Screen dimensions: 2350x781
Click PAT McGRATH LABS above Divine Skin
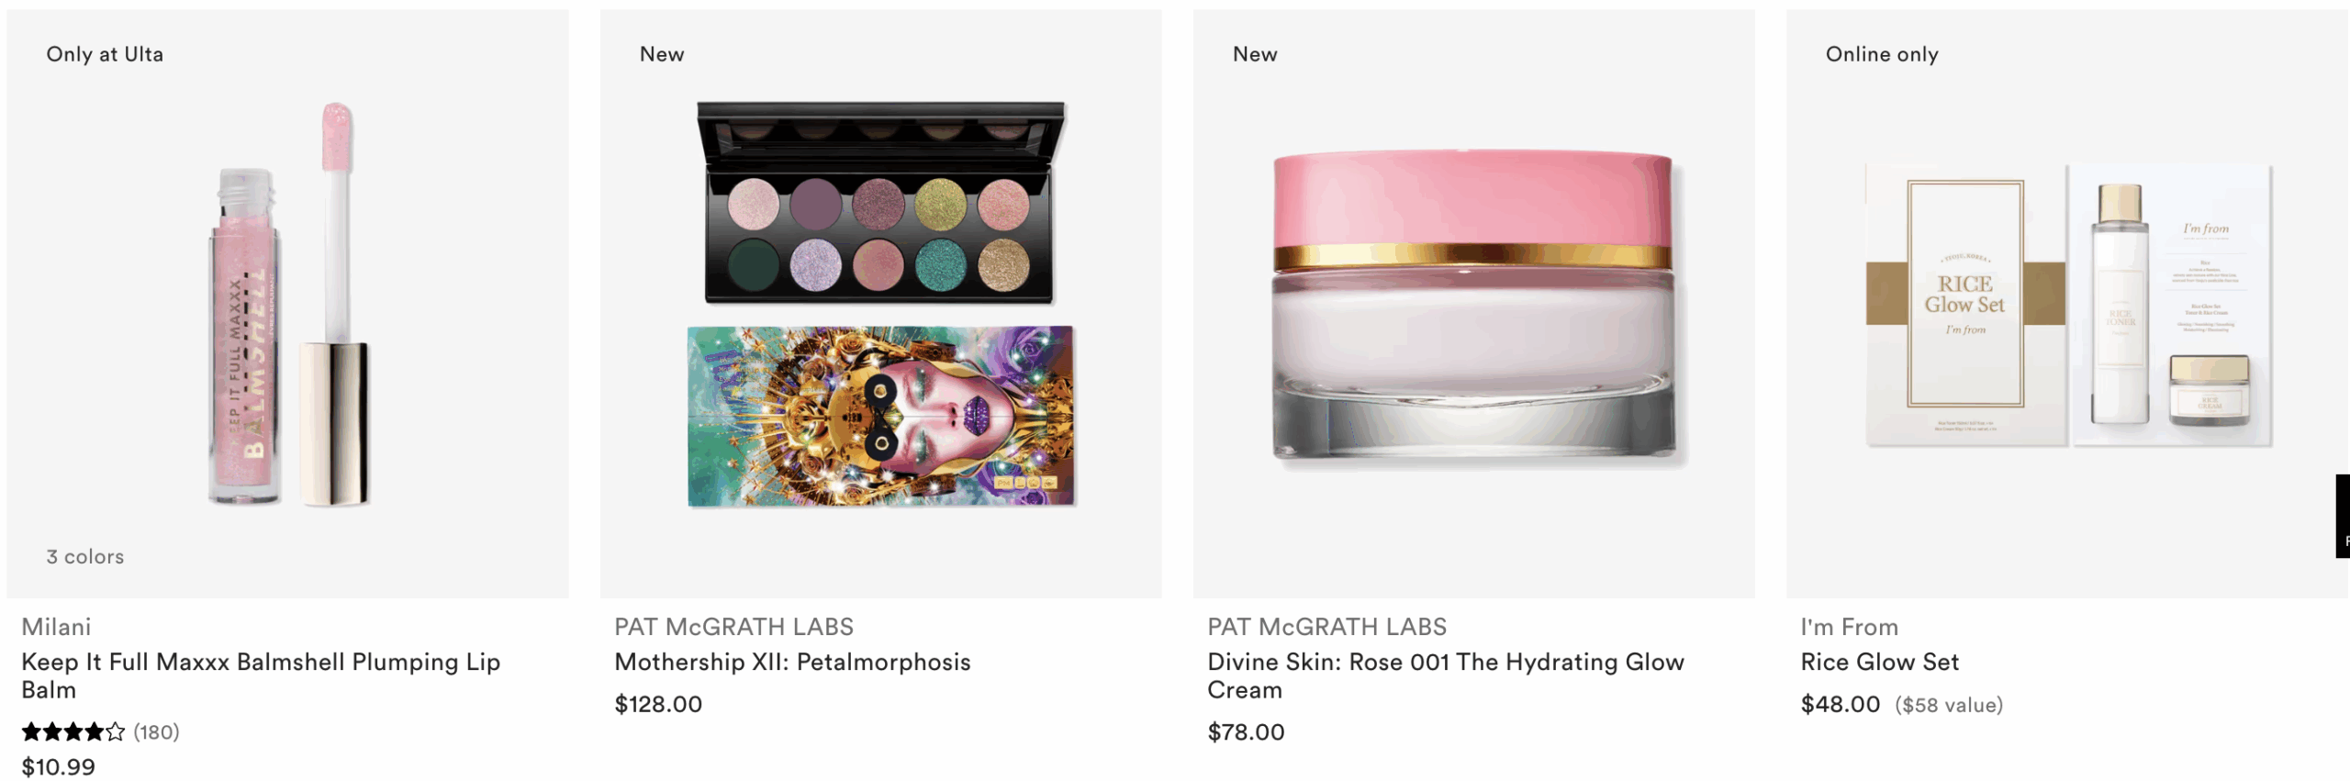[1326, 627]
